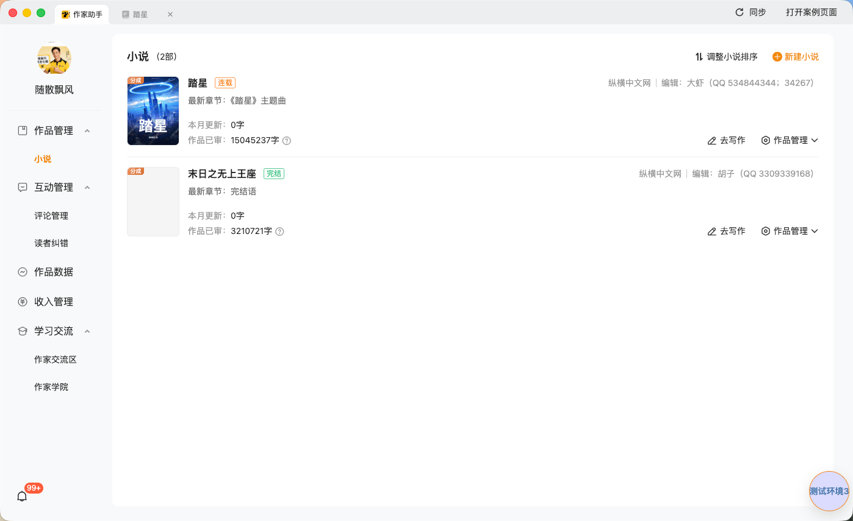Open 作品管理 dropdown arrow for 踏星
Screen dimensions: 853x521
click(815, 140)
